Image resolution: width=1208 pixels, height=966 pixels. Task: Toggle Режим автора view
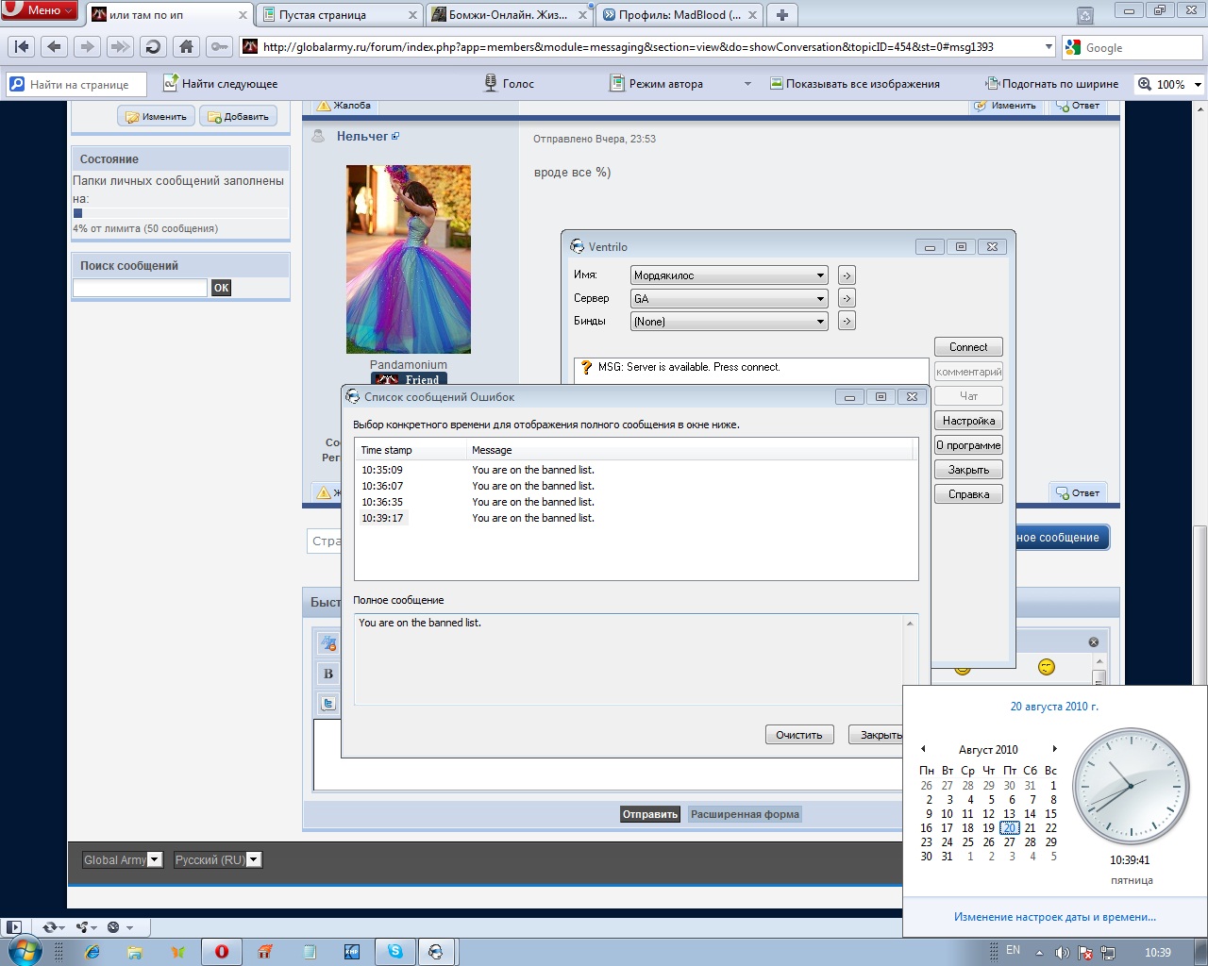(x=656, y=84)
